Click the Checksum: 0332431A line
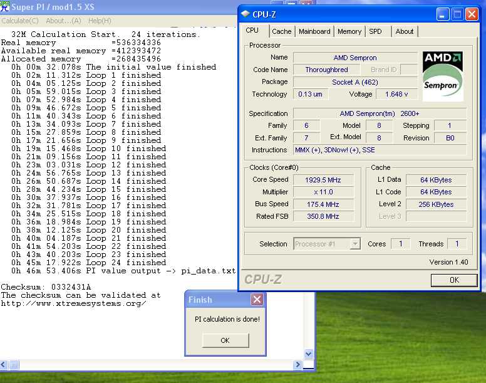 (46, 287)
